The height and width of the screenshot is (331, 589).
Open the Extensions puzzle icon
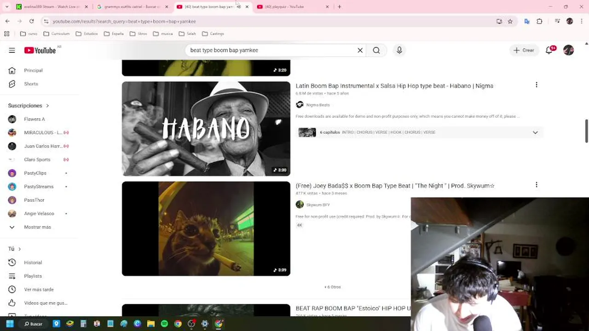click(539, 21)
